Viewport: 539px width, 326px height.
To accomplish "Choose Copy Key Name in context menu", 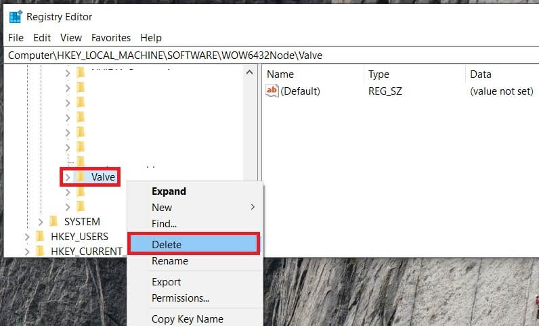I will tap(188, 319).
